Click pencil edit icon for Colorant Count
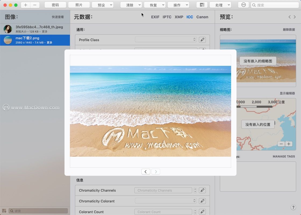Image resolution: width=301 pixels, height=215 pixels. click(202, 212)
